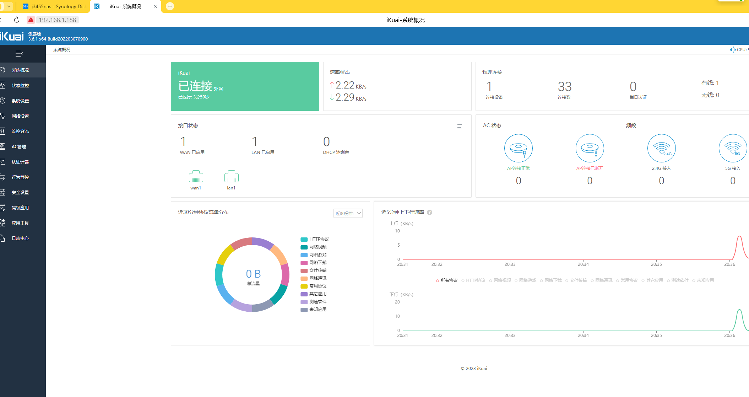Click the wan1 port icon

tap(196, 176)
